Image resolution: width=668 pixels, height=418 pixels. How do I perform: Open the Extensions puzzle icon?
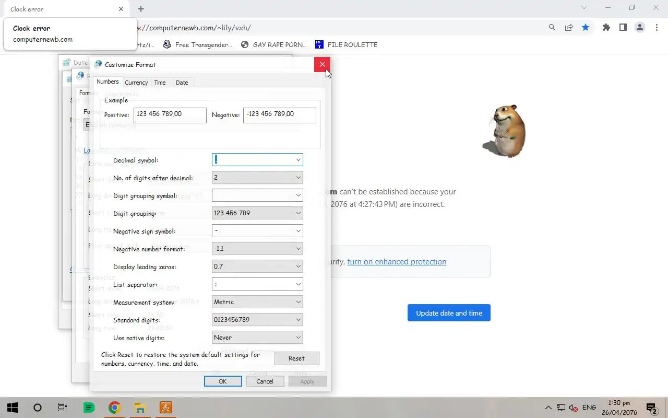[x=606, y=28]
